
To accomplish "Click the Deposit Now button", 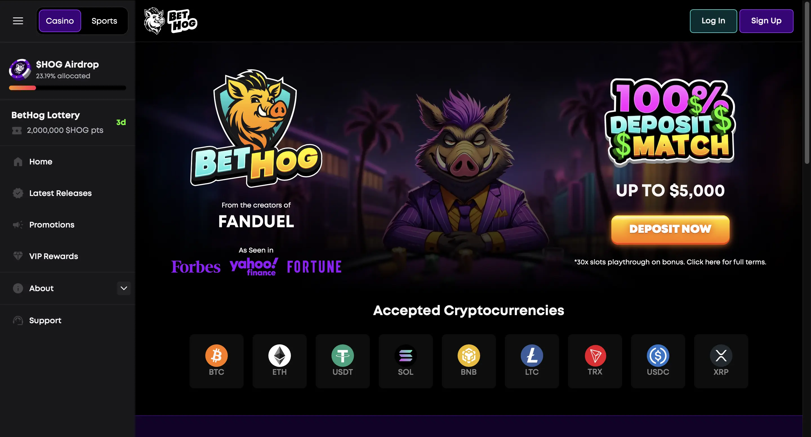I will click(670, 229).
